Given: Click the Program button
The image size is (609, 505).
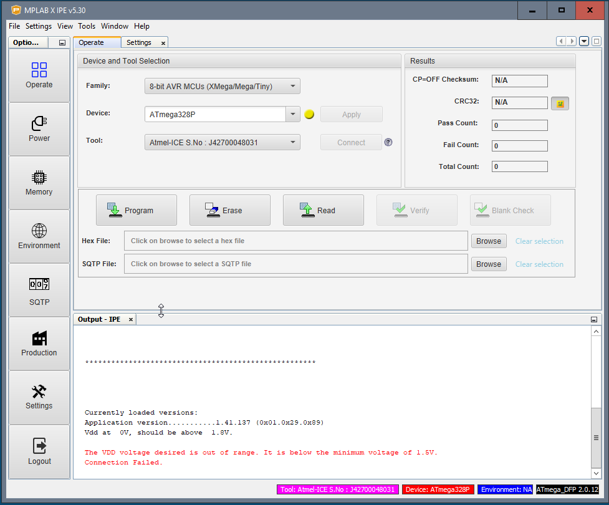Looking at the screenshot, I should 137,210.
